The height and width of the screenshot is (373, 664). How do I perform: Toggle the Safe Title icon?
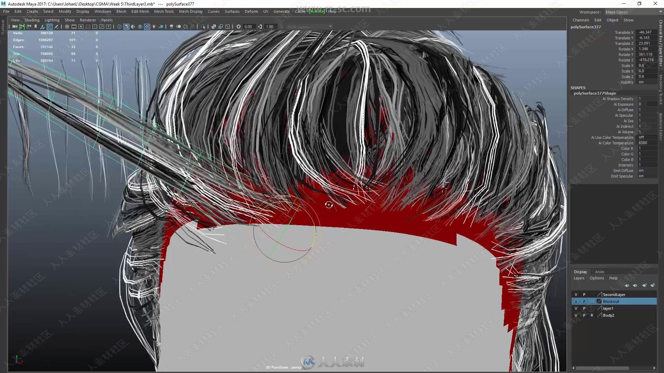click(109, 27)
